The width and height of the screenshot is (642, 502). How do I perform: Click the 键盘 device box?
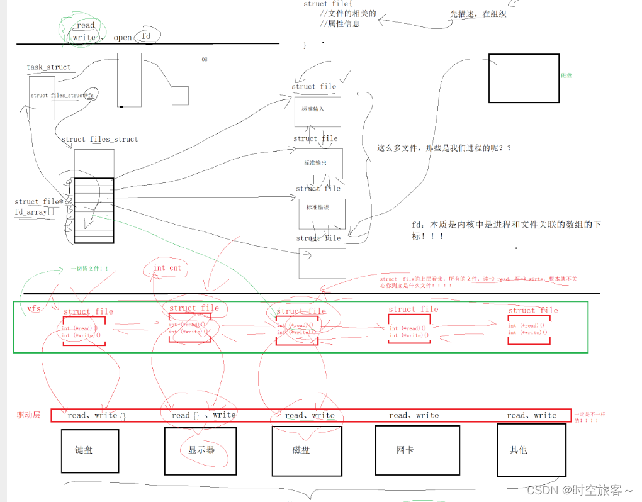click(x=90, y=451)
